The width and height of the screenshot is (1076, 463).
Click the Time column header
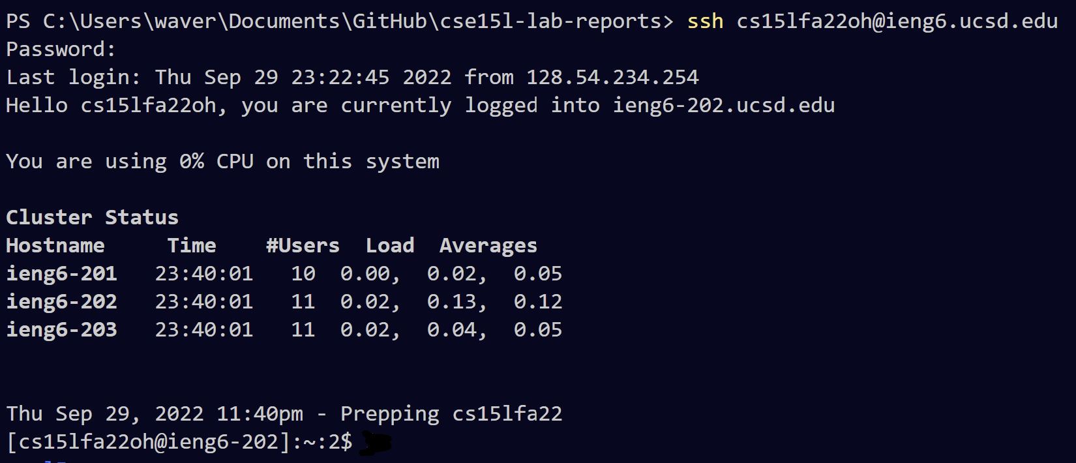[191, 246]
